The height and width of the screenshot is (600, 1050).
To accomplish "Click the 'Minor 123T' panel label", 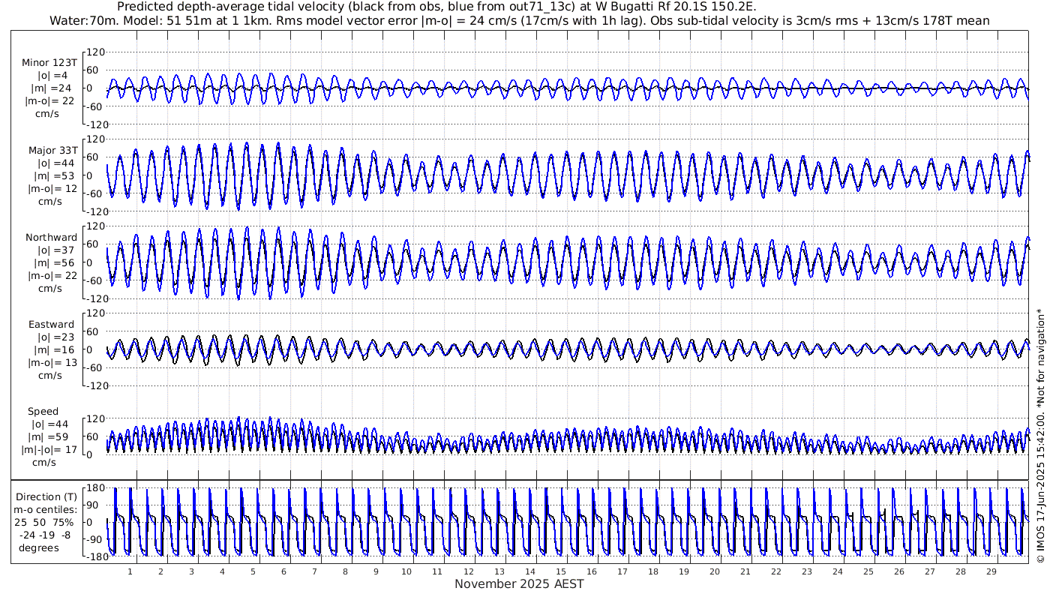I will [x=49, y=63].
